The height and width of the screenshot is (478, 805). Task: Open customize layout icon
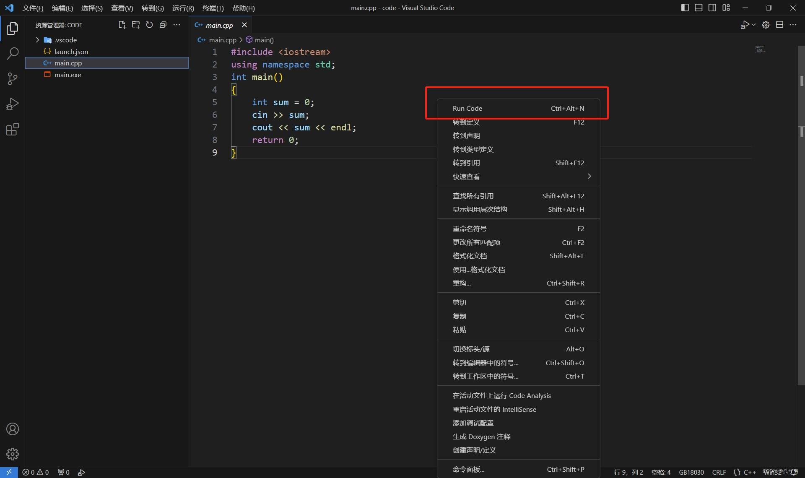(726, 8)
